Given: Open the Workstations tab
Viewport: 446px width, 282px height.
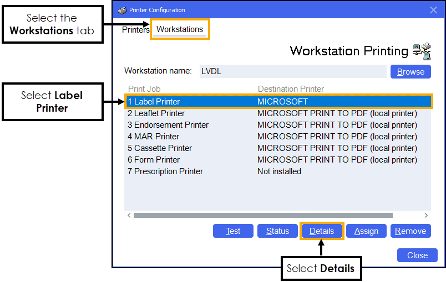Looking at the screenshot, I should 180,29.
